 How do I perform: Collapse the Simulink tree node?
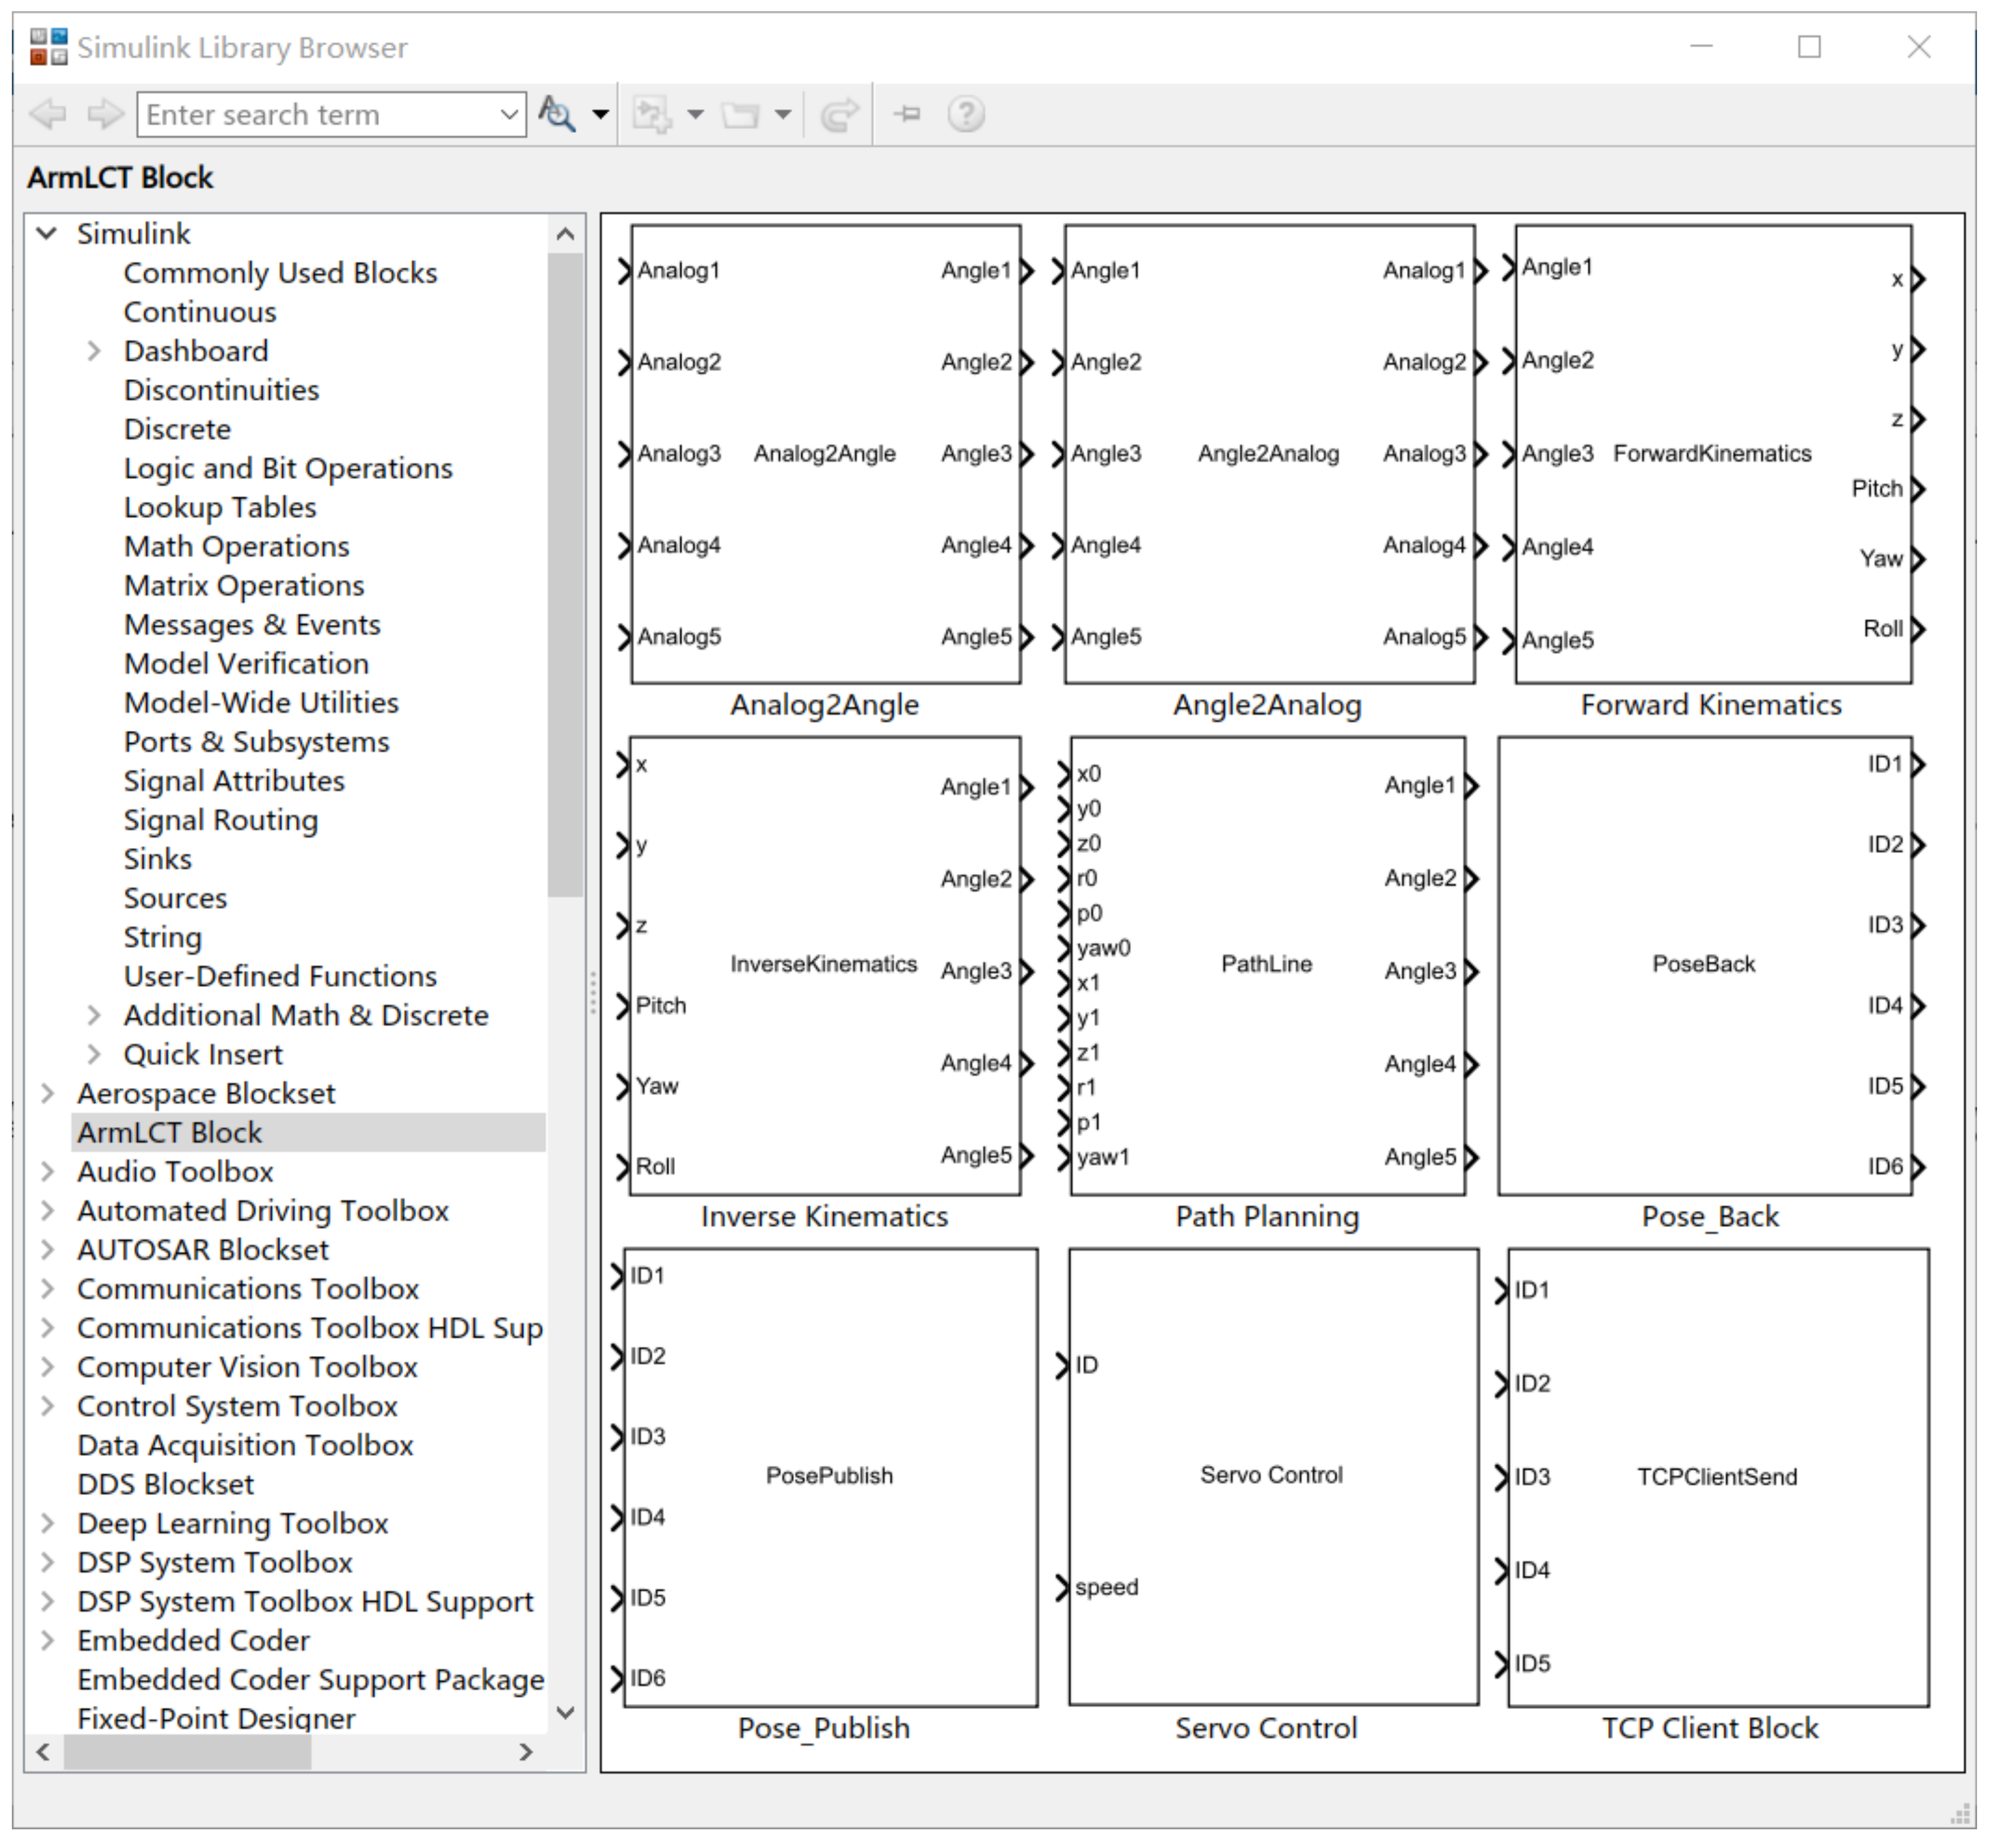pos(46,234)
